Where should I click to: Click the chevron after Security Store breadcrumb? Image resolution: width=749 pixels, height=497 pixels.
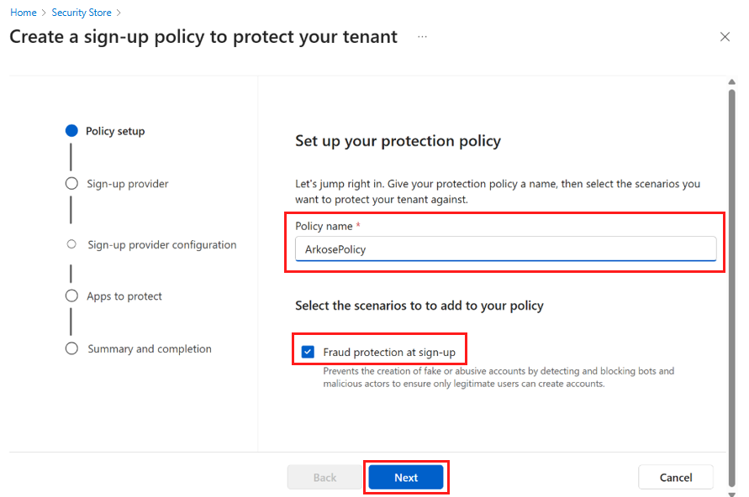117,12
